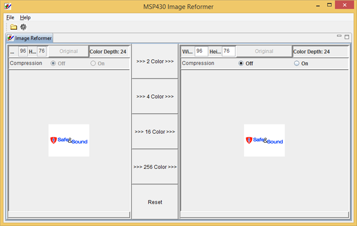Click left panel "Color Depth: 24" label
This screenshot has width=357, height=226.
point(108,52)
